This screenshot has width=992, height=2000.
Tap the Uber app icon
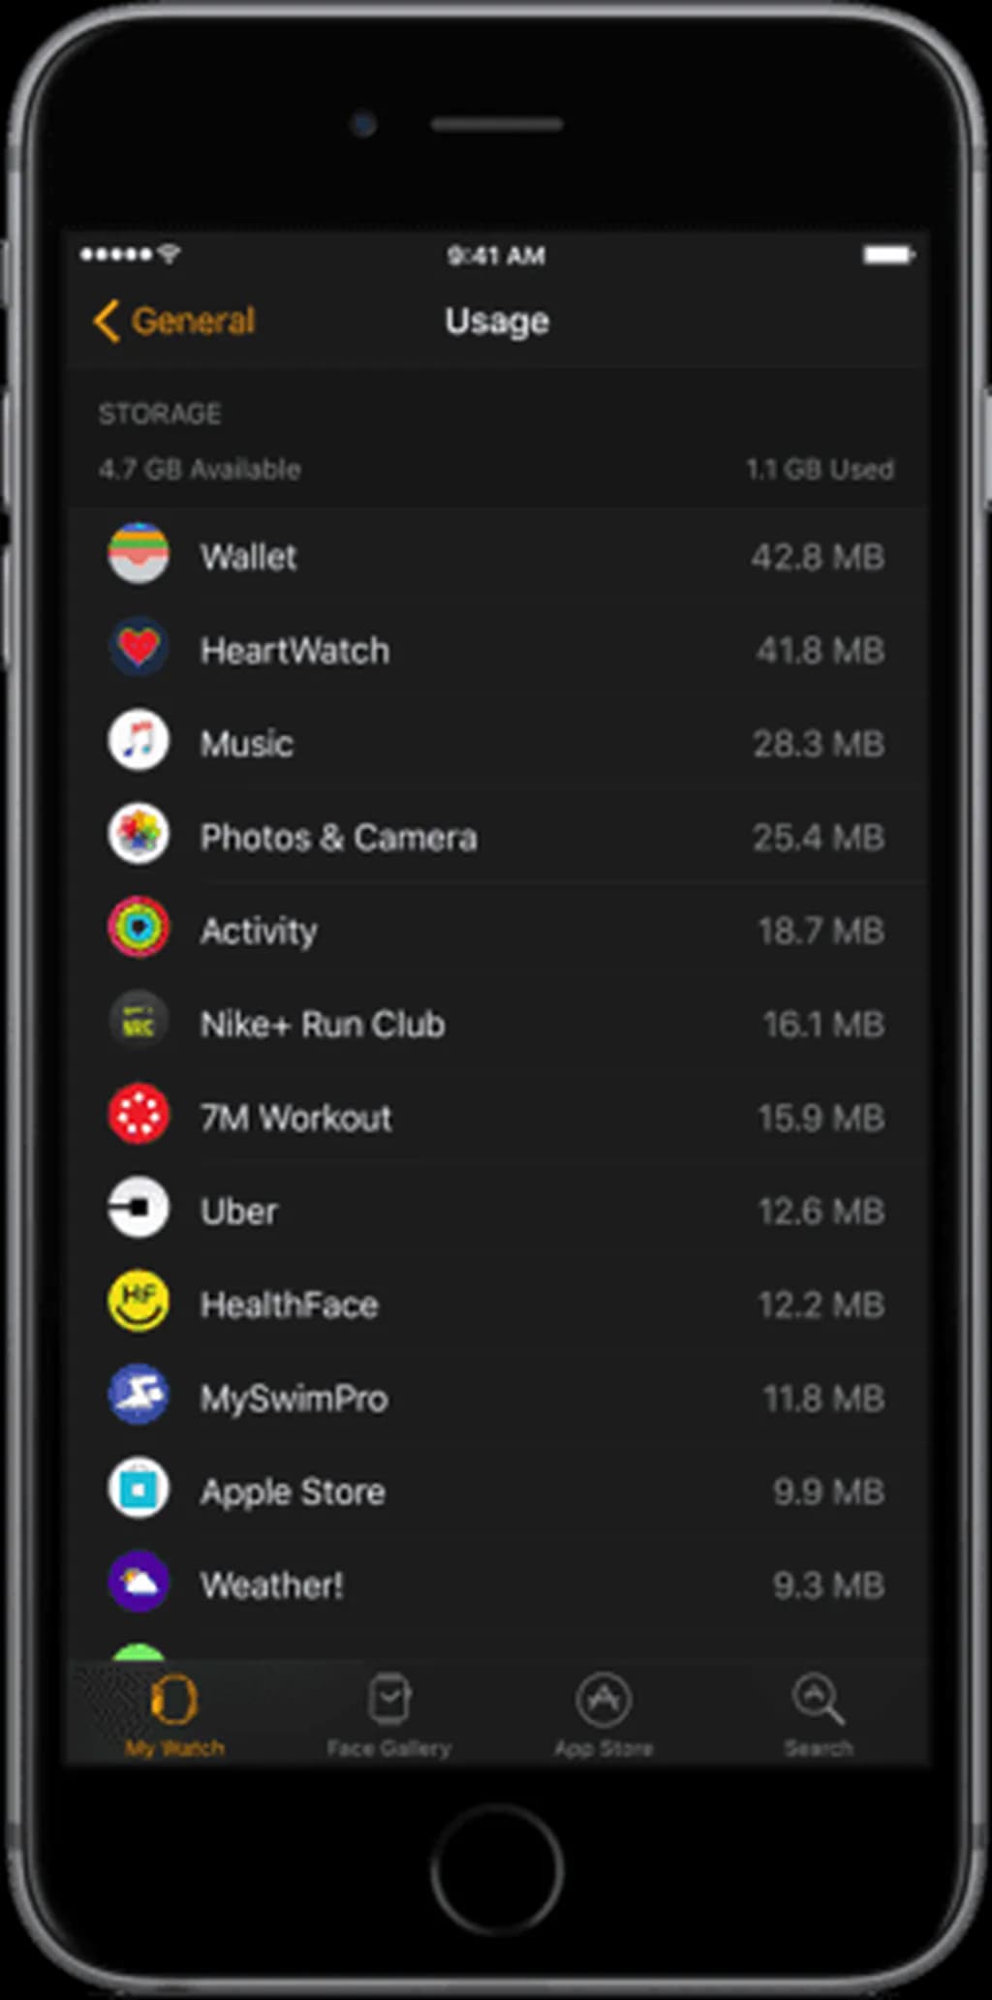[x=139, y=1208]
